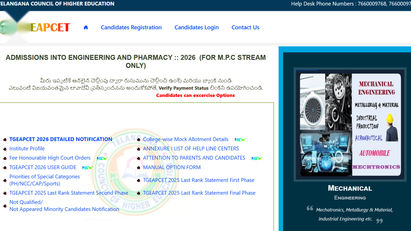Go to the home page icon

(86, 28)
